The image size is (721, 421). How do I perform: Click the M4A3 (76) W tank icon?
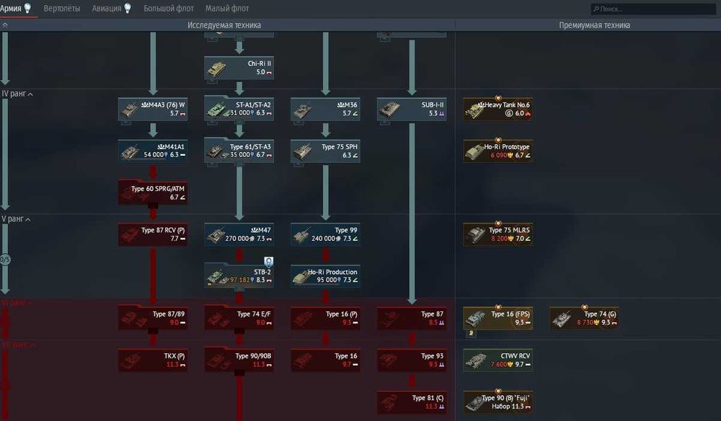point(129,110)
